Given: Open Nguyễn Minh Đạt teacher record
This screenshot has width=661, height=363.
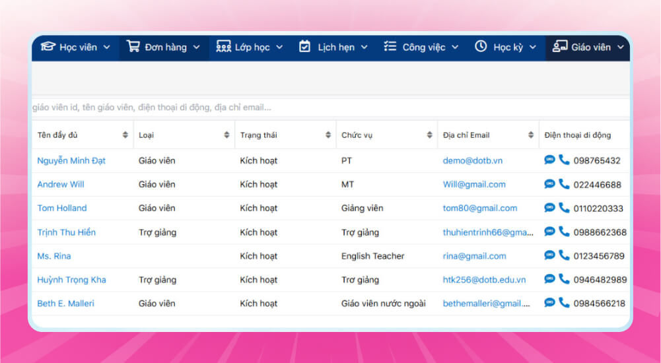Looking at the screenshot, I should pos(71,160).
